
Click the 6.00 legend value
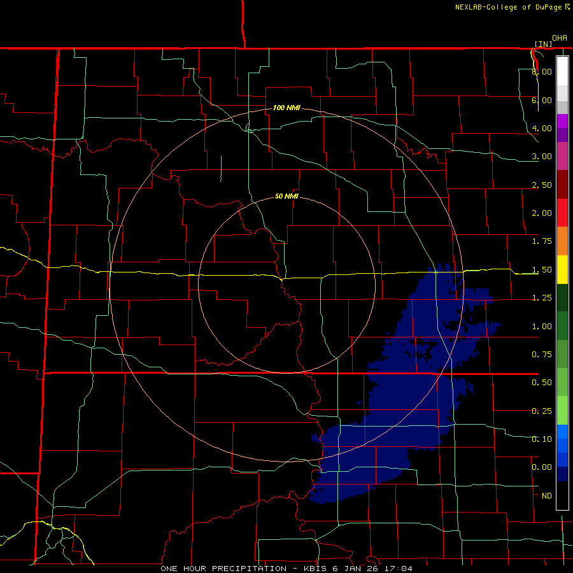(x=542, y=100)
